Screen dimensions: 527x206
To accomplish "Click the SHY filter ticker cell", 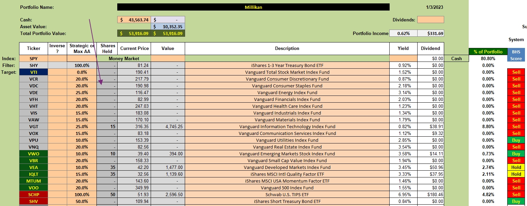I will coord(34,65).
